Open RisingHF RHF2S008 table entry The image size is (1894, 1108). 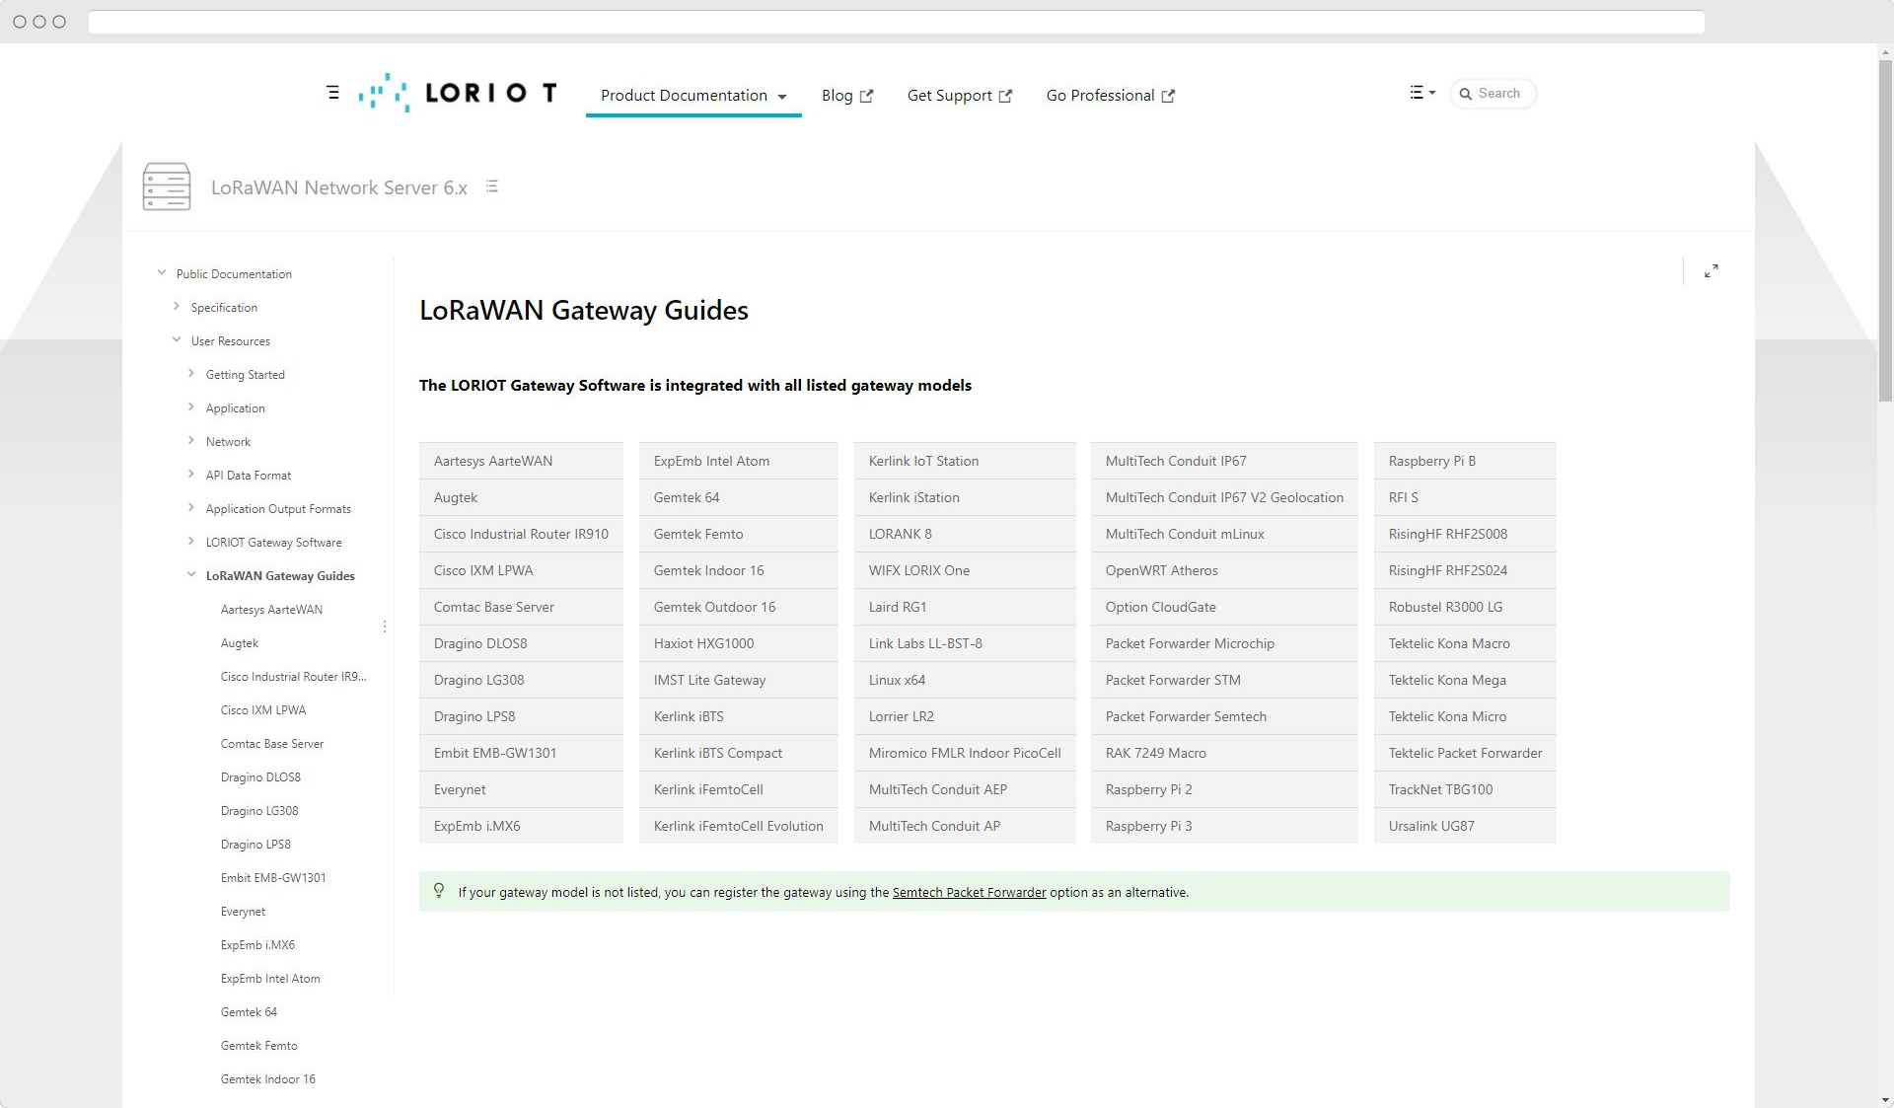coord(1465,534)
